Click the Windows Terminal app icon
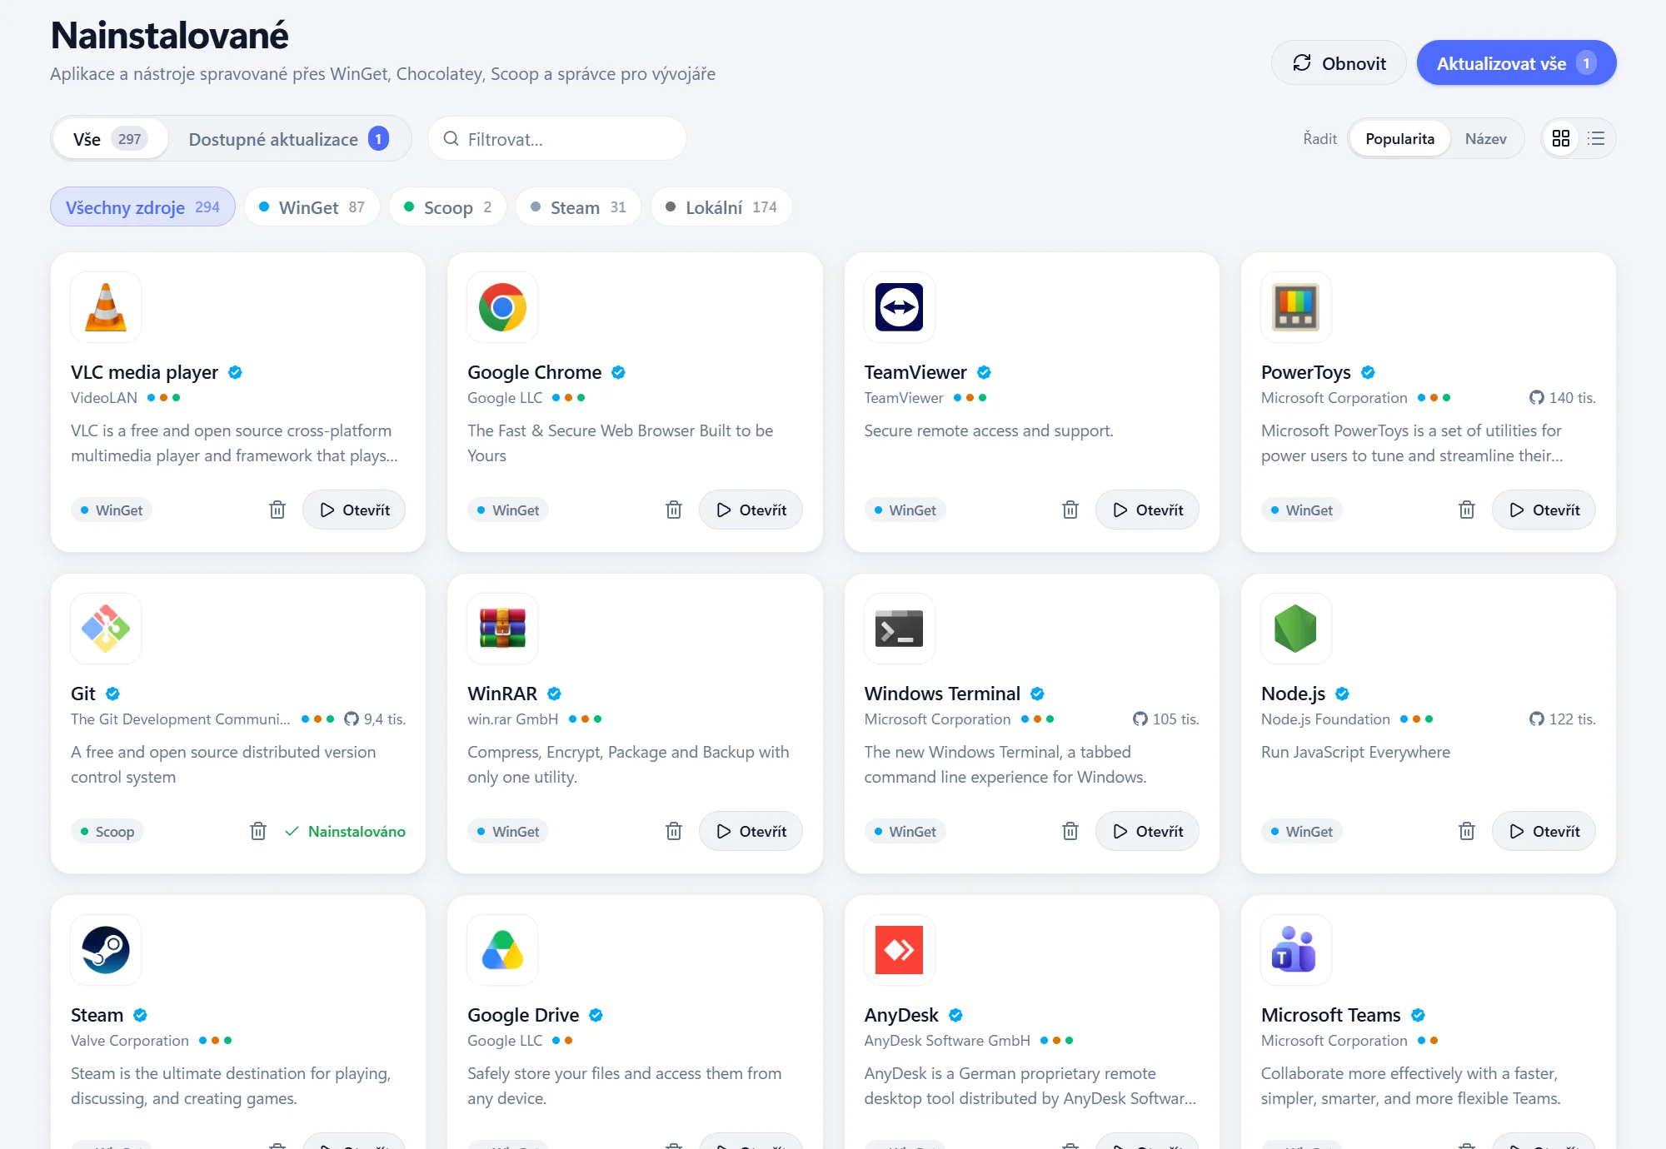The height and width of the screenshot is (1149, 1666). click(899, 629)
